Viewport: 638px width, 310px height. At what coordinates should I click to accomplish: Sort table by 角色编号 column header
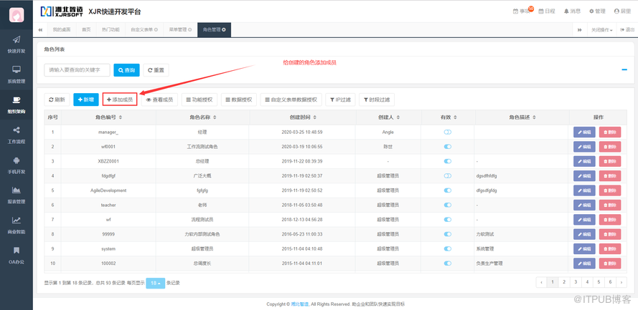[108, 117]
